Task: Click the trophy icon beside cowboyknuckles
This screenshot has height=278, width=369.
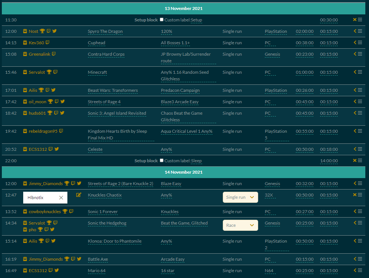Action: click(x=65, y=211)
